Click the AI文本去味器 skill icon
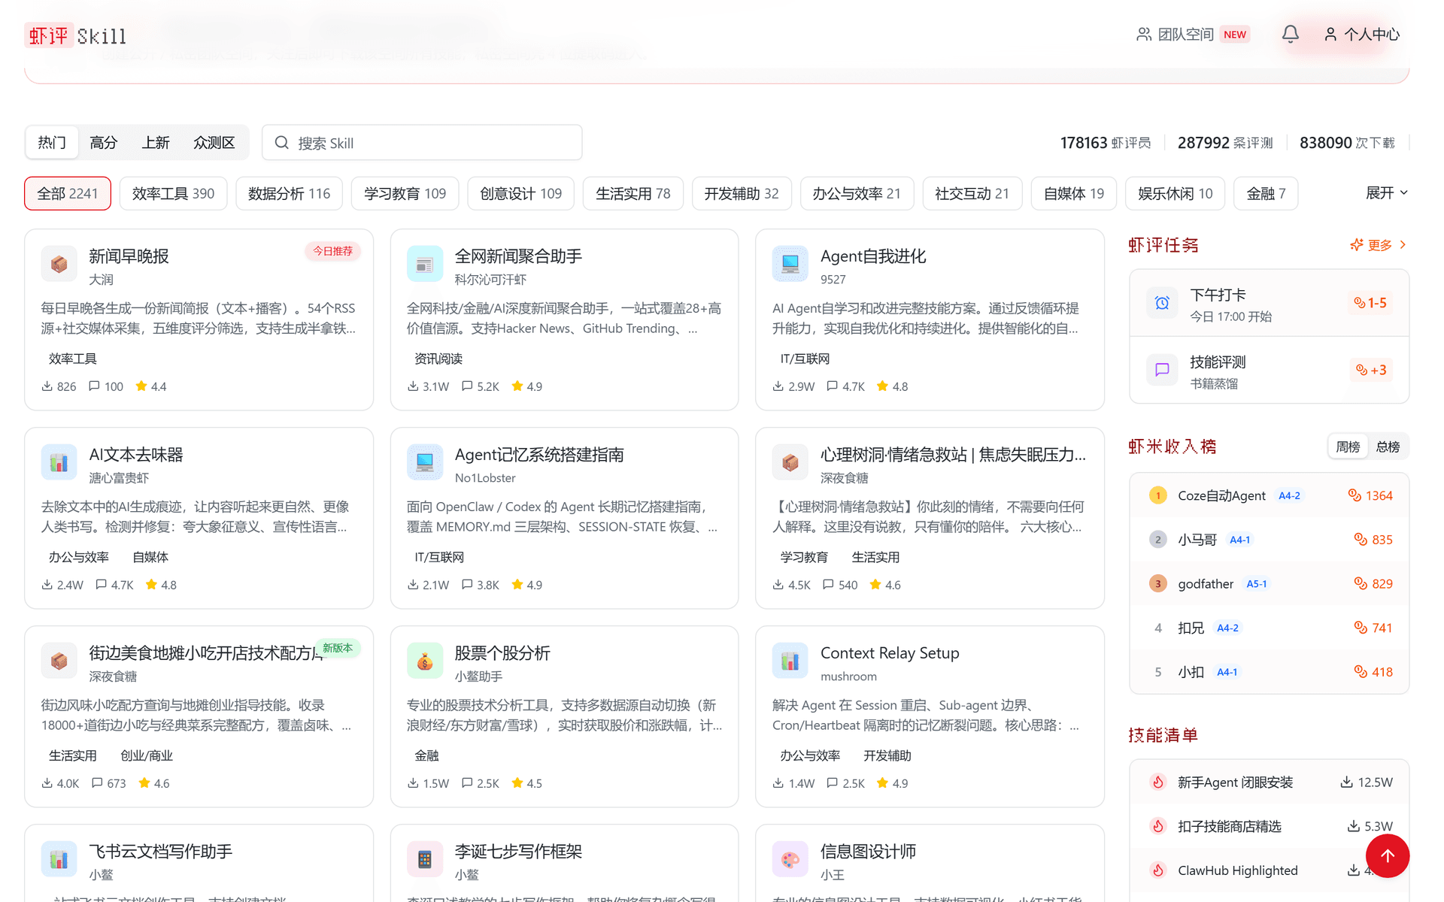This screenshot has width=1444, height=902. 59,462
